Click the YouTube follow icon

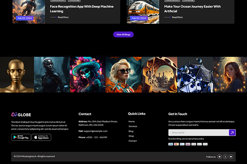click(x=231, y=157)
